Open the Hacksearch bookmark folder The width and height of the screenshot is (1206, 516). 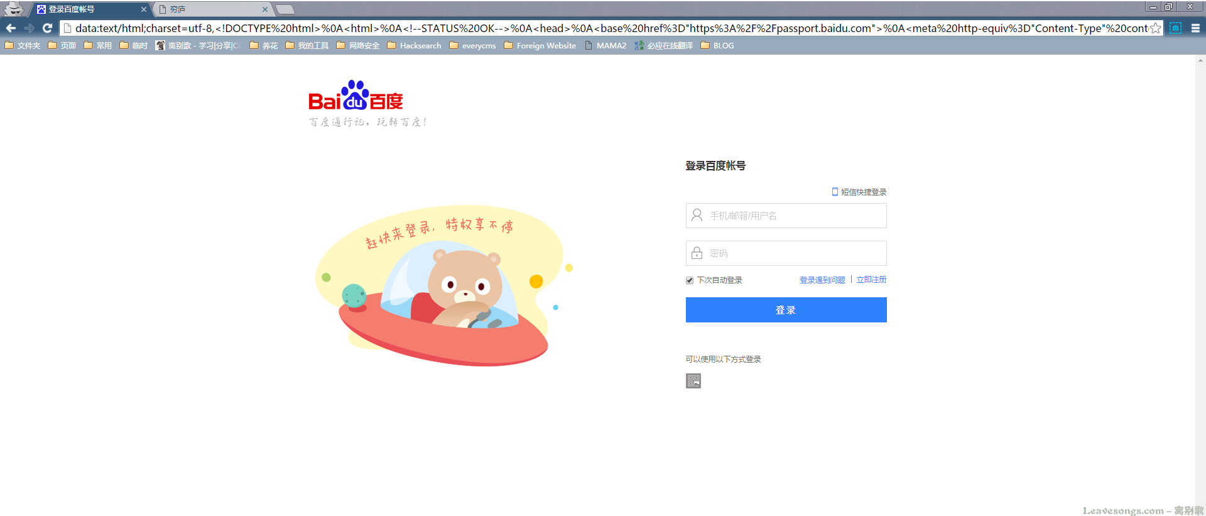[415, 45]
